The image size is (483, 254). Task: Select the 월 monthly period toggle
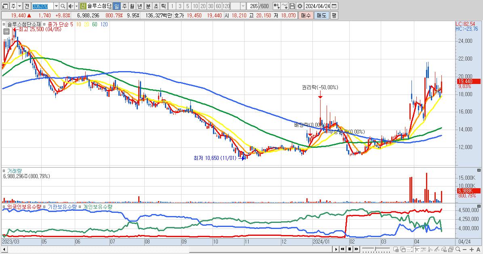[x=132, y=6]
